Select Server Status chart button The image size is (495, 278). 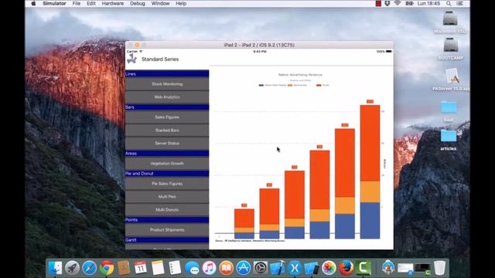click(x=167, y=143)
